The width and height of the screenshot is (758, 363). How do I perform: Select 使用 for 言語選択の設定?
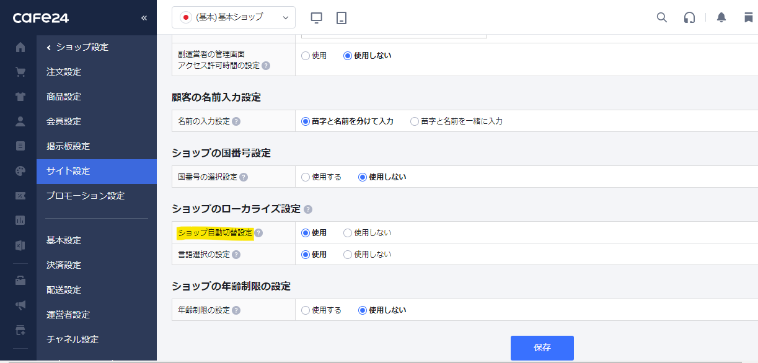coord(306,255)
